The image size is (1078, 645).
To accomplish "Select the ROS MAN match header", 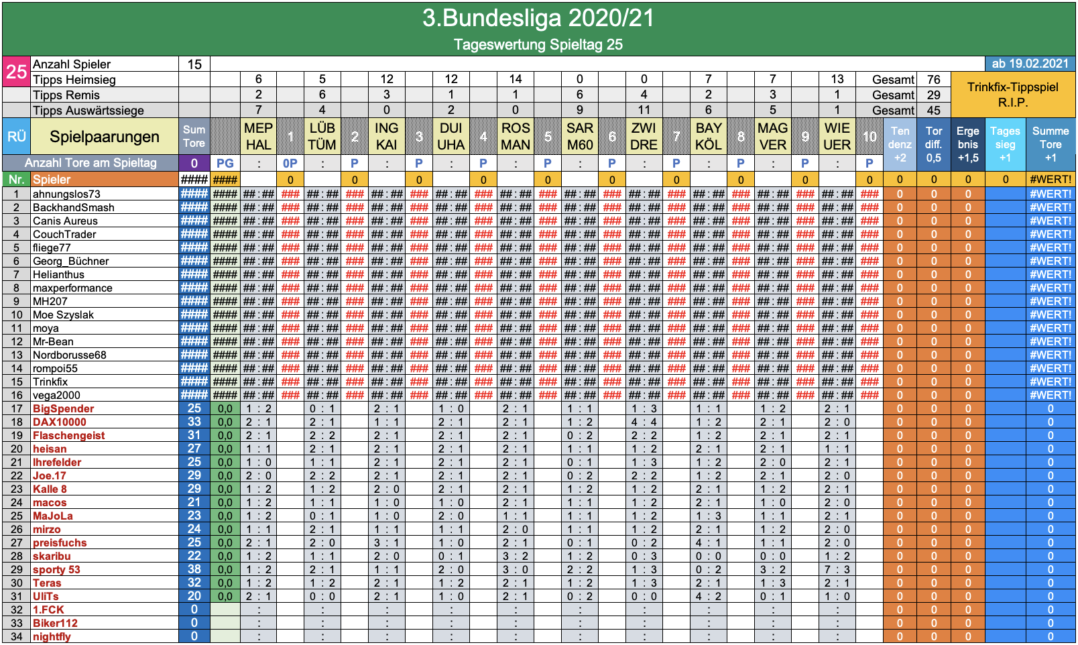I will (516, 136).
